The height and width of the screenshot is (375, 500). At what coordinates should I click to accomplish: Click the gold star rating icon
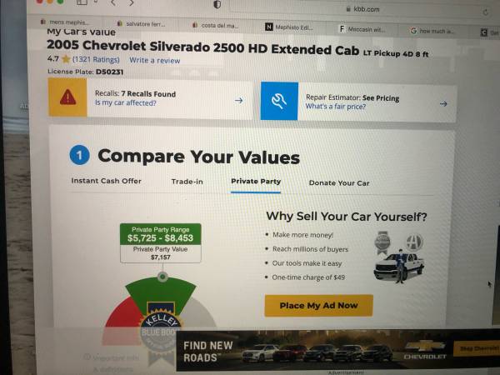click(x=66, y=59)
